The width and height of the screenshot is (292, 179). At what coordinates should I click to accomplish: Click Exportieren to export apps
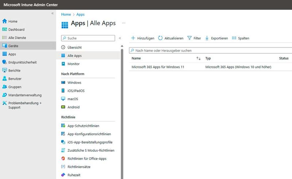tap(216, 38)
